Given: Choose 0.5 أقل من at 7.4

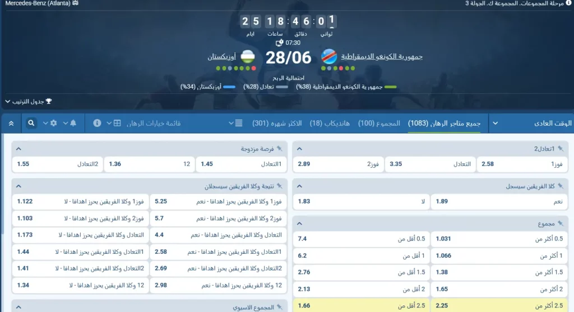Looking at the screenshot, I should click(362, 239).
